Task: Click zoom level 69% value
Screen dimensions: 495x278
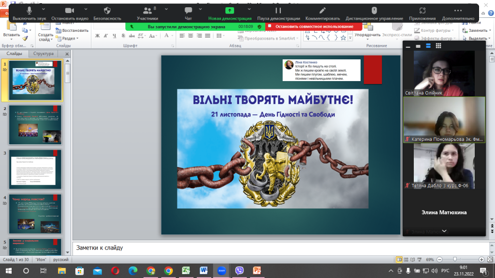Action: [430, 260]
